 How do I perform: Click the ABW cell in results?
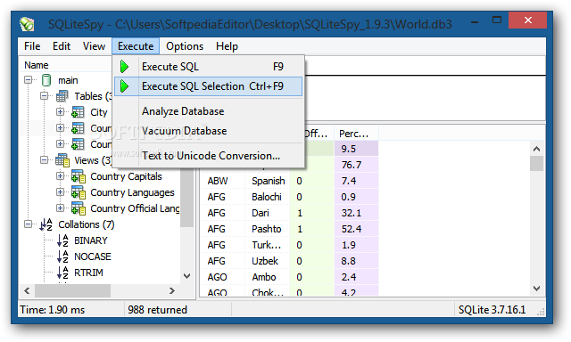(x=222, y=181)
